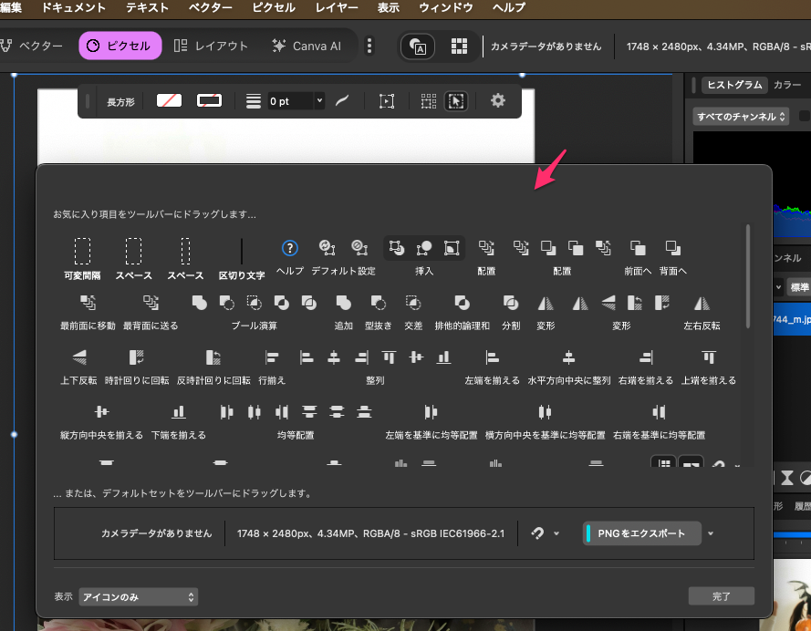This screenshot has width=811, height=631.
Task: Switch to the ベクター persona
Action: [x=35, y=46]
